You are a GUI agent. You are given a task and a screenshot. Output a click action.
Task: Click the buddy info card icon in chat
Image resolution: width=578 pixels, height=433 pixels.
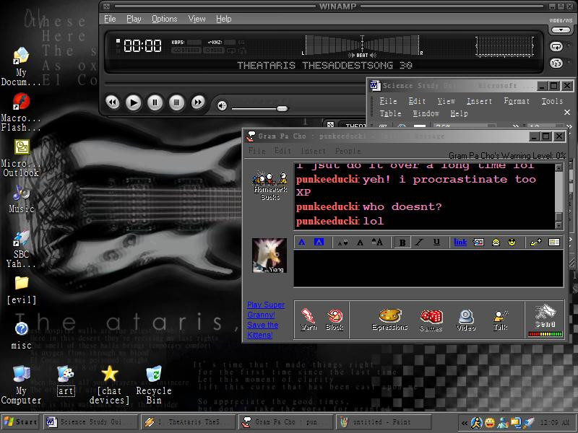click(x=554, y=242)
